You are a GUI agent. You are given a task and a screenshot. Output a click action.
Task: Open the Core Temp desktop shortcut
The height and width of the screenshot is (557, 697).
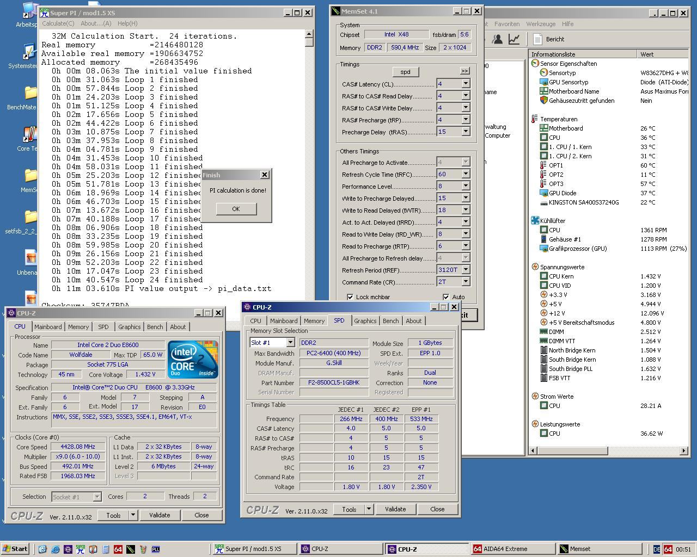[x=29, y=134]
